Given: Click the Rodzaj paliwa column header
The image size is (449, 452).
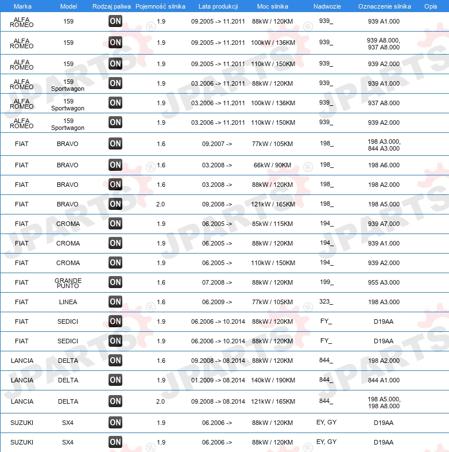Looking at the screenshot, I should tap(111, 6).
